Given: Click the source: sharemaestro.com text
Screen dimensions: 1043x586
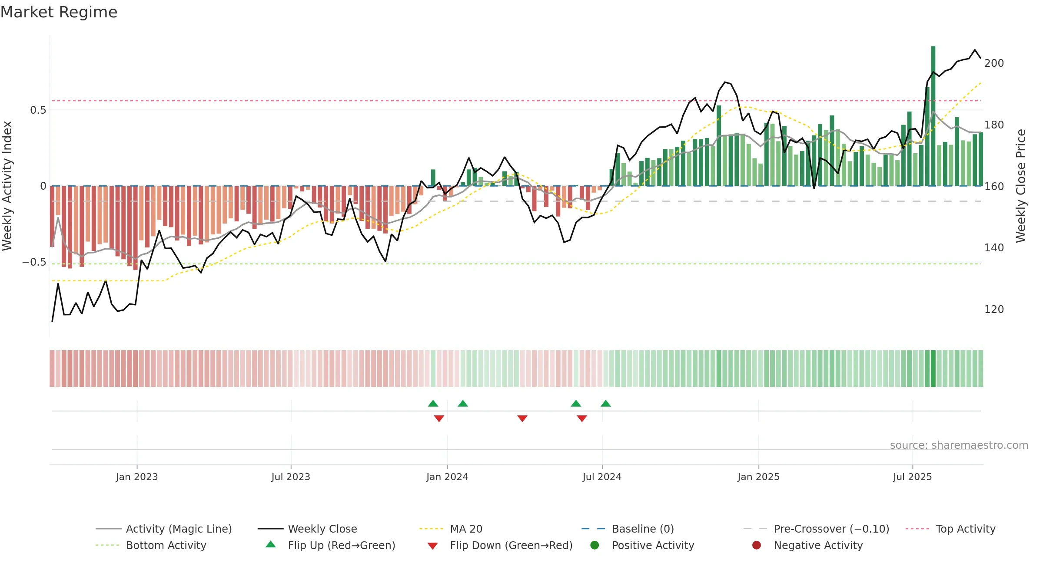Looking at the screenshot, I should pos(959,445).
